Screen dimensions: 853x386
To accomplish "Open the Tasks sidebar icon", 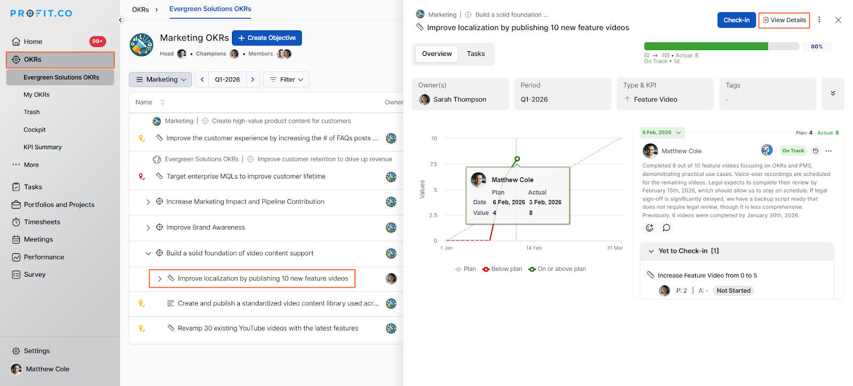I will point(16,187).
